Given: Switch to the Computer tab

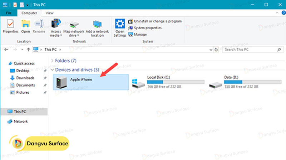Looking at the screenshot, I should (29, 13).
